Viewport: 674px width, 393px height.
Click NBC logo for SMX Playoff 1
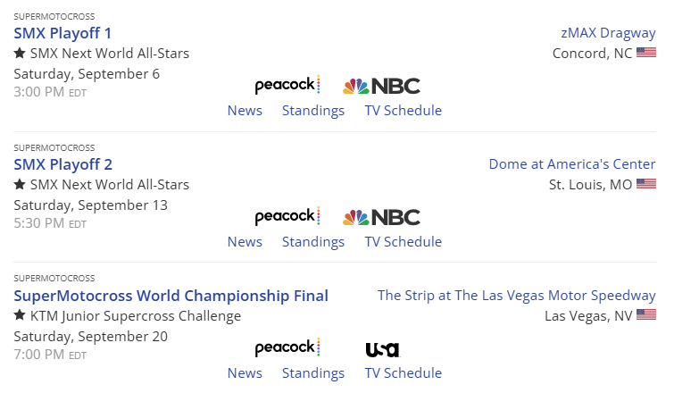(x=381, y=86)
